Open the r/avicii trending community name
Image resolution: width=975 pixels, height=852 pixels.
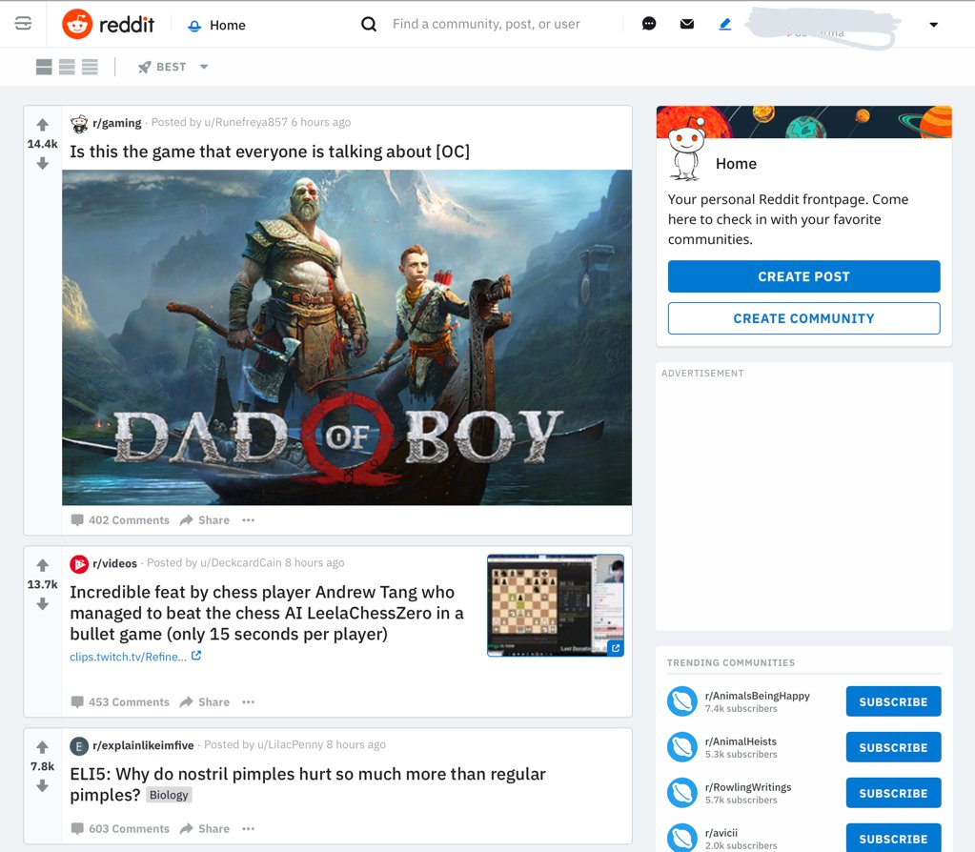(x=721, y=833)
